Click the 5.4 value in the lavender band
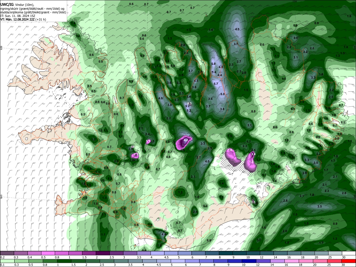The height and width of the screenshot is (267, 356). pyautogui.click(x=214, y=72)
